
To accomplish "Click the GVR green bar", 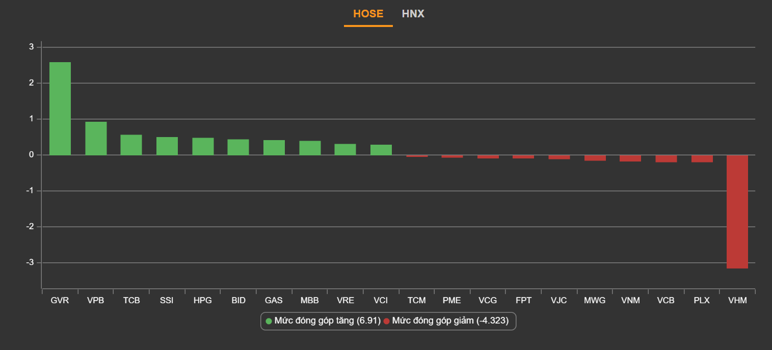I will pos(60,109).
